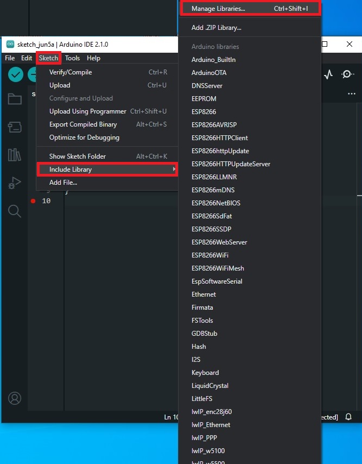
Task: Include the ESP8266 library
Action: 250,111
